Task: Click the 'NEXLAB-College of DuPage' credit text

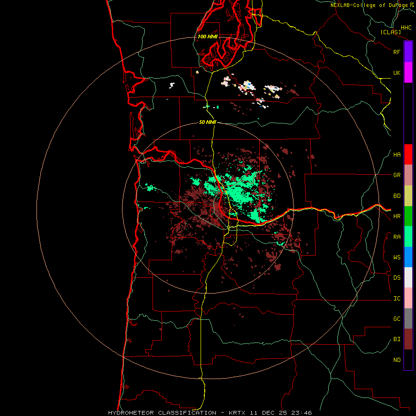Action: point(369,5)
